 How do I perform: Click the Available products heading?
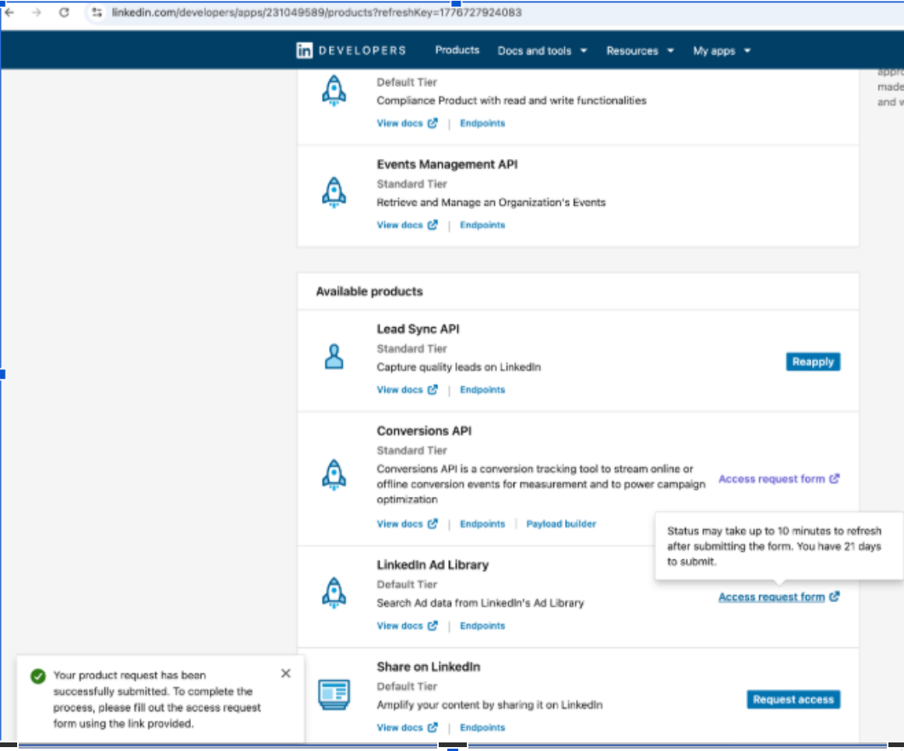pos(369,291)
